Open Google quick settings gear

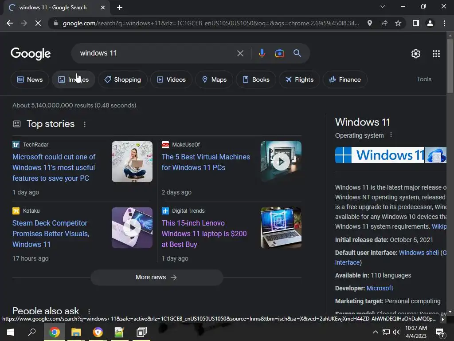(416, 54)
